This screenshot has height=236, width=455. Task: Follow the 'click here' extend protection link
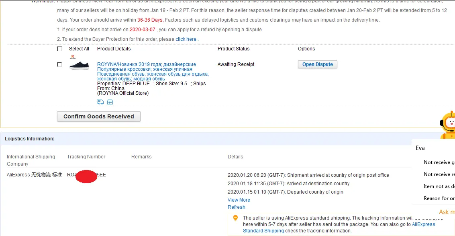pyautogui.click(x=186, y=39)
